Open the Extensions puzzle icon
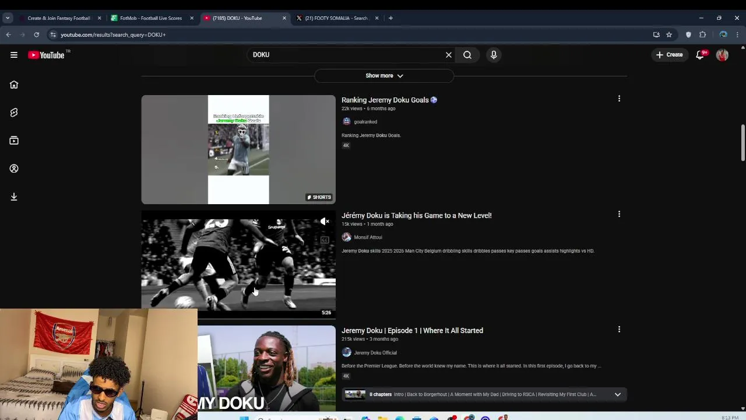The image size is (746, 420). [702, 34]
